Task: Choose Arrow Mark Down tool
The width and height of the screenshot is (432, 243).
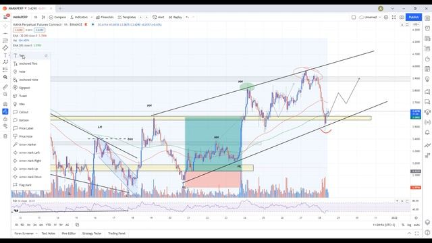Action: tap(30, 177)
